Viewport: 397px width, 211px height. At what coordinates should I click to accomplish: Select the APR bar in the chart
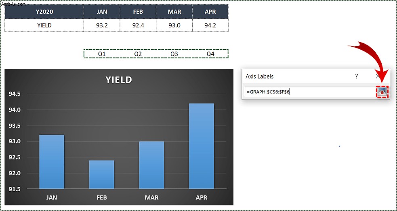click(x=202, y=146)
